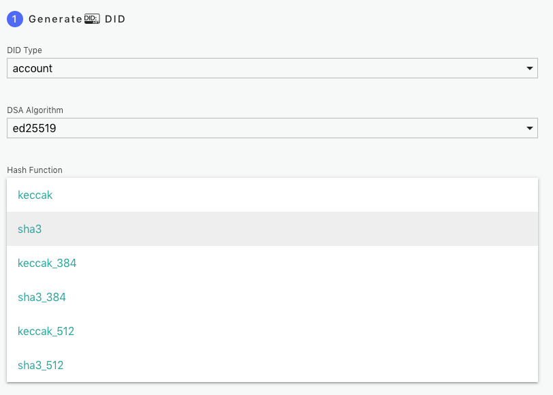Viewport: 553px width, 395px height.
Task: Pick keccak_384 from the hash list
Action: click(x=272, y=263)
